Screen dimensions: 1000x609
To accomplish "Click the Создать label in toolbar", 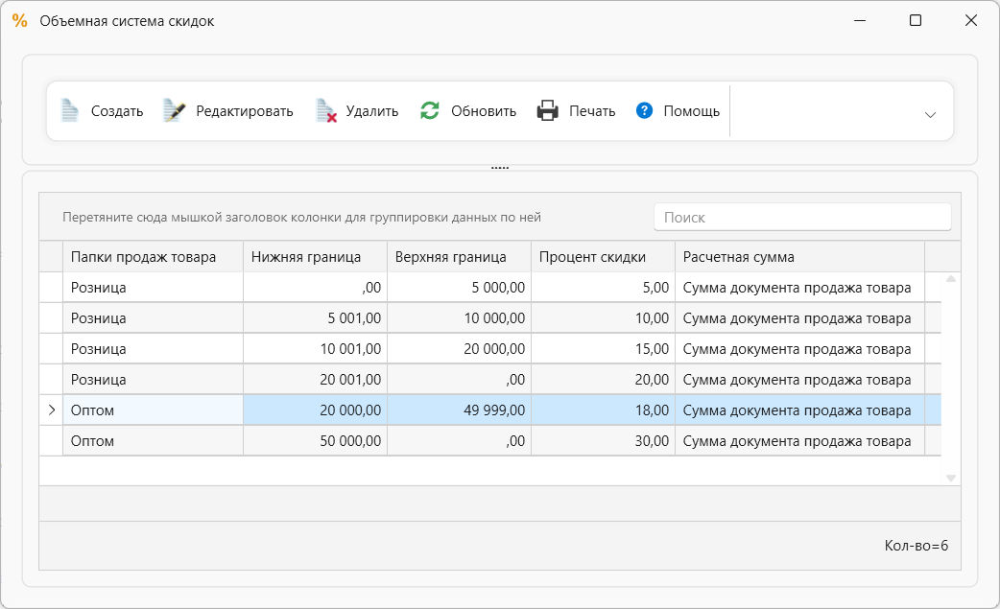I will point(117,111).
